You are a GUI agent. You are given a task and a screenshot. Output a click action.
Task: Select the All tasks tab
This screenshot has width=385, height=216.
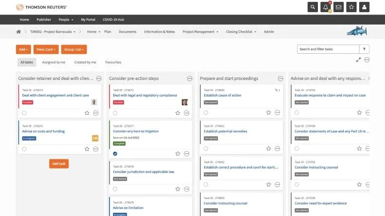[27, 62]
